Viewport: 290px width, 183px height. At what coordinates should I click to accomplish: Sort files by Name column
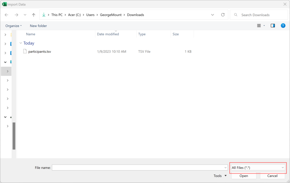31,34
